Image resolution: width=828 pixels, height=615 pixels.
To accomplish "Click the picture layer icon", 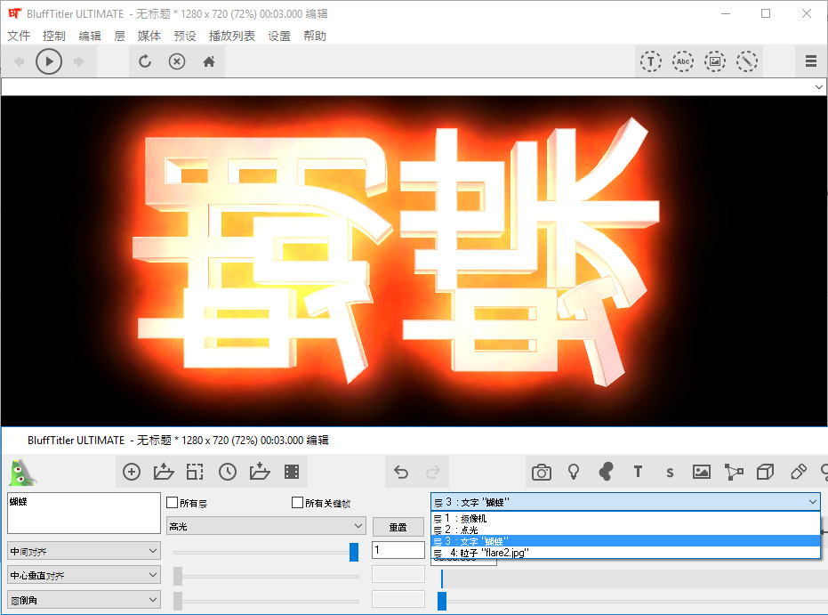I will click(701, 472).
